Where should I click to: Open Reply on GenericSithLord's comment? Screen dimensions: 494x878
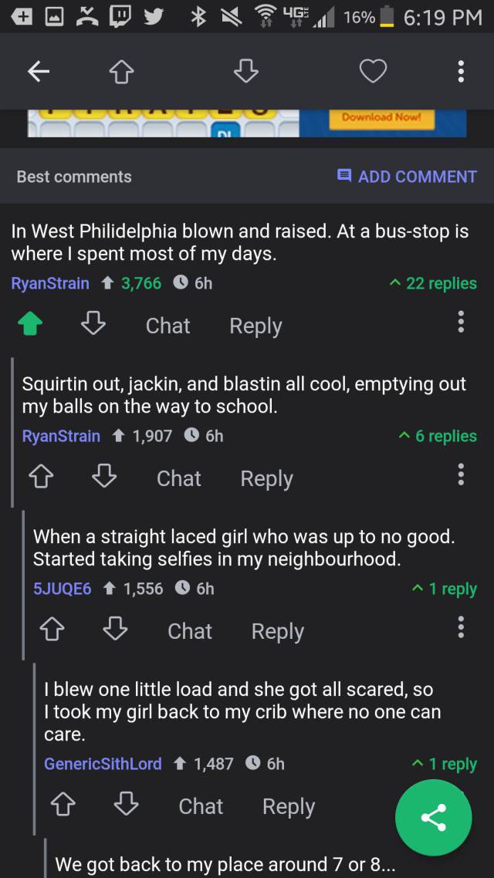click(287, 806)
